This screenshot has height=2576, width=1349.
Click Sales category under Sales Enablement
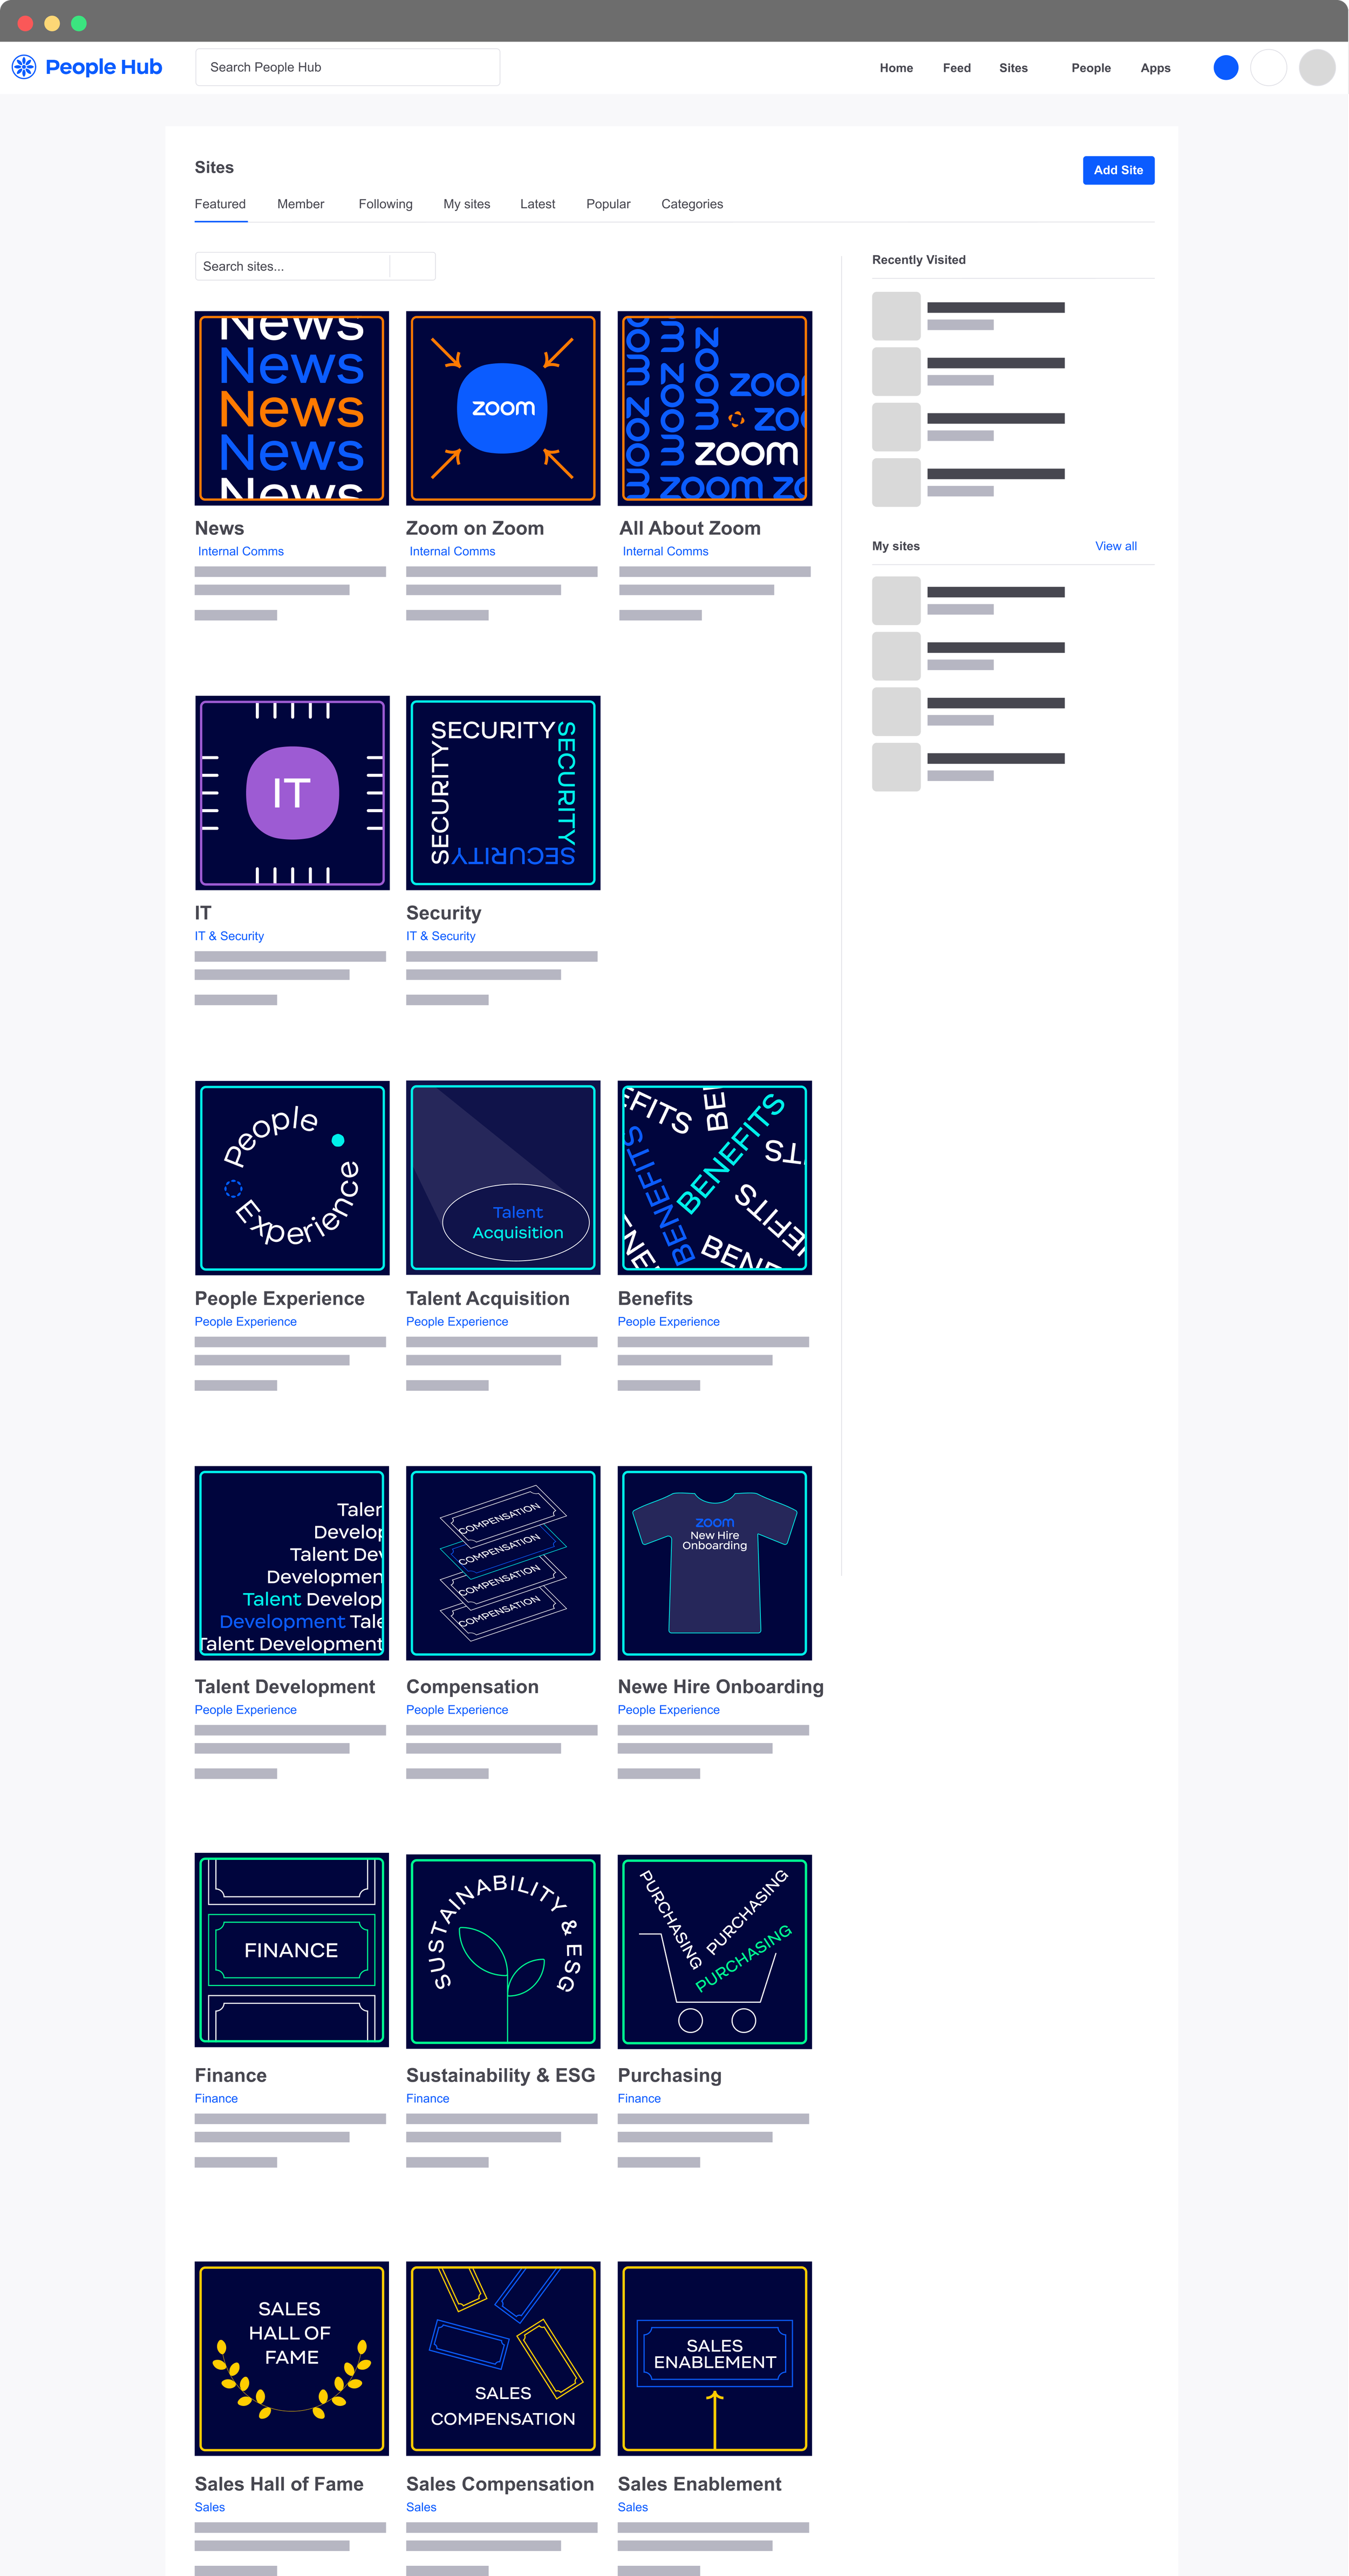tap(633, 2507)
